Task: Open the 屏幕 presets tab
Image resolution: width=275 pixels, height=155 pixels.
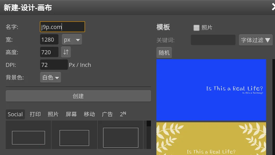Action: (71, 114)
